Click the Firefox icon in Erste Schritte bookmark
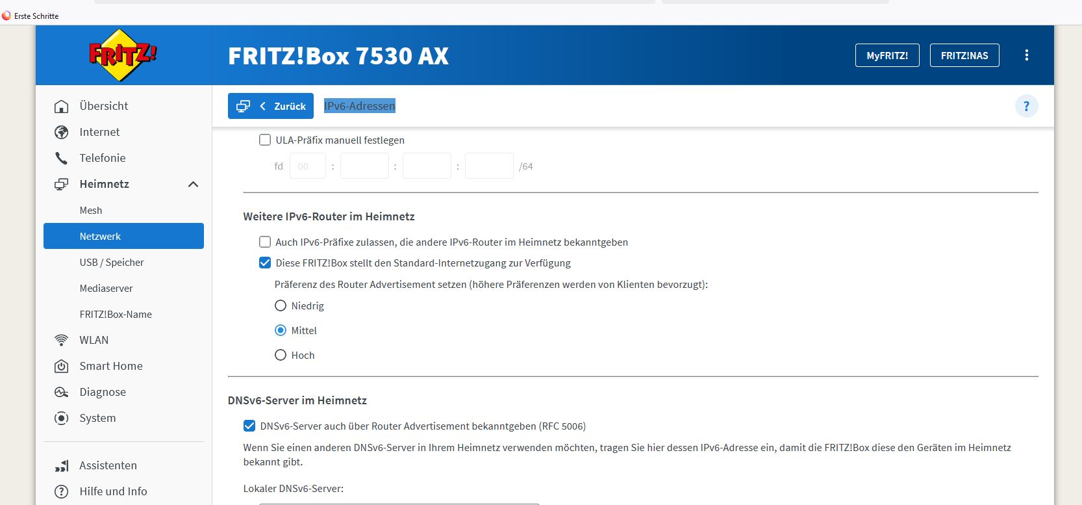The height and width of the screenshot is (505, 1082). (x=6, y=16)
